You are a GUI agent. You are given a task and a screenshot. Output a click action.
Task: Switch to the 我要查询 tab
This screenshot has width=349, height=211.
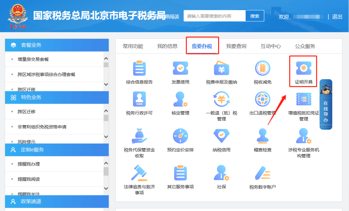click(x=236, y=46)
